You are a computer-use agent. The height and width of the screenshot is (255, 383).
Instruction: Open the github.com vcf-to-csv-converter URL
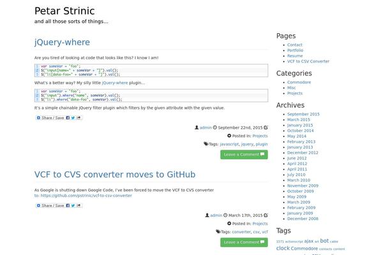86,196
